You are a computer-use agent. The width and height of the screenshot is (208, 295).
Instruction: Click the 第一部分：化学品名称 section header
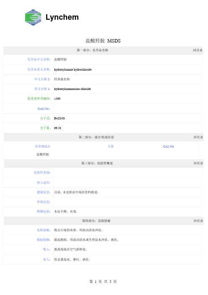tap(92, 50)
